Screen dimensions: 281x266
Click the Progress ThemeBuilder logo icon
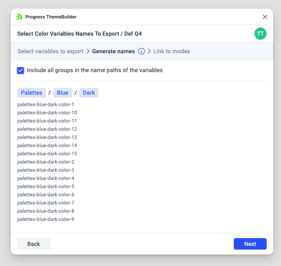click(x=19, y=17)
